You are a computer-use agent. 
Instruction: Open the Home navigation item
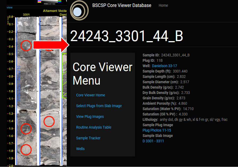point(163,5)
